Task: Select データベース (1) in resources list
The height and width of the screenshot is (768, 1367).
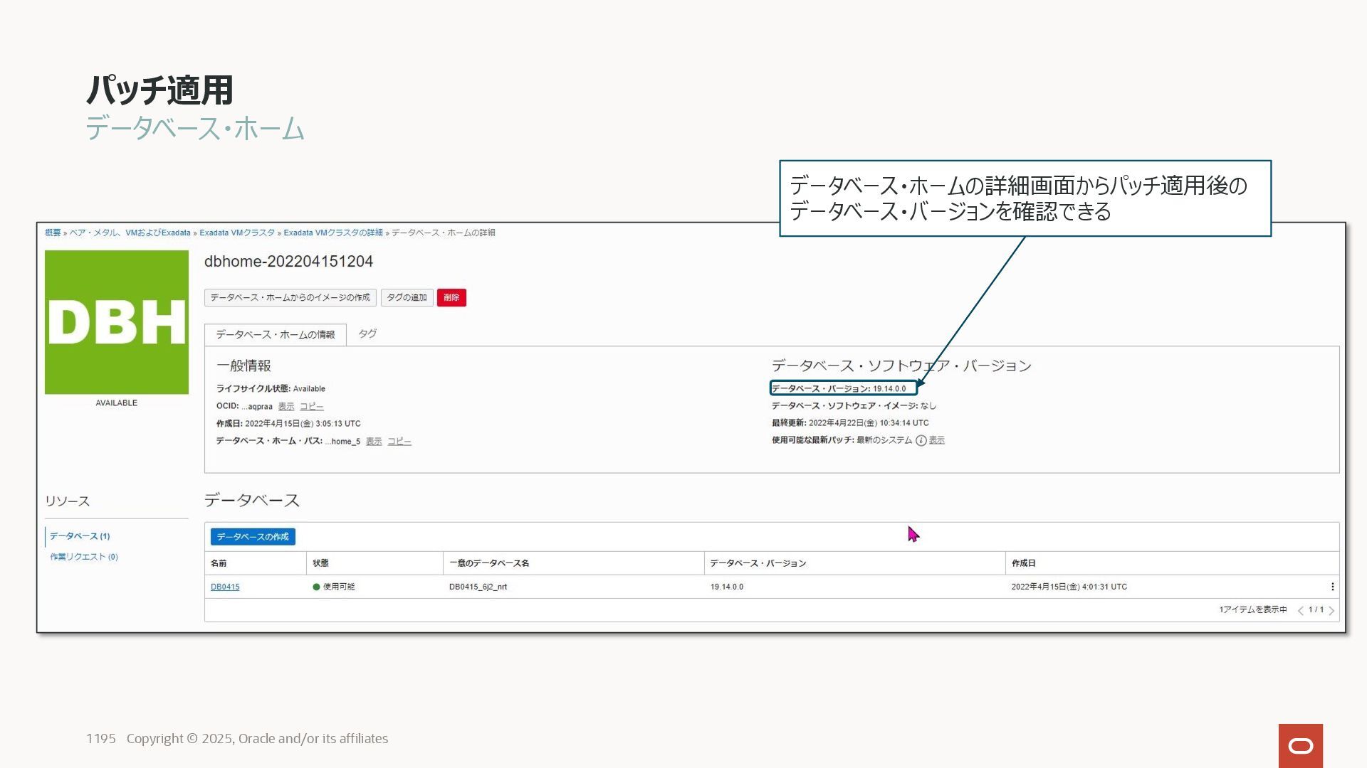Action: click(80, 536)
